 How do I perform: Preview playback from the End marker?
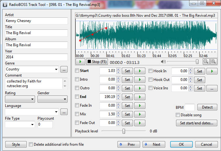click(x=140, y=97)
